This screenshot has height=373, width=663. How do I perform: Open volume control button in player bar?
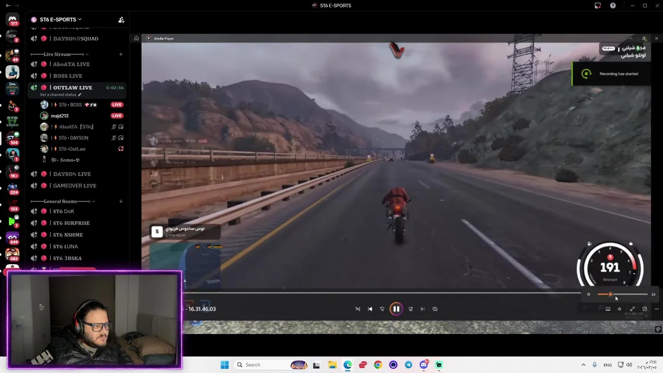[x=619, y=309]
